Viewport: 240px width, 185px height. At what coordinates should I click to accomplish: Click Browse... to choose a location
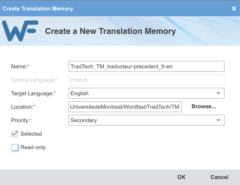tap(204, 106)
